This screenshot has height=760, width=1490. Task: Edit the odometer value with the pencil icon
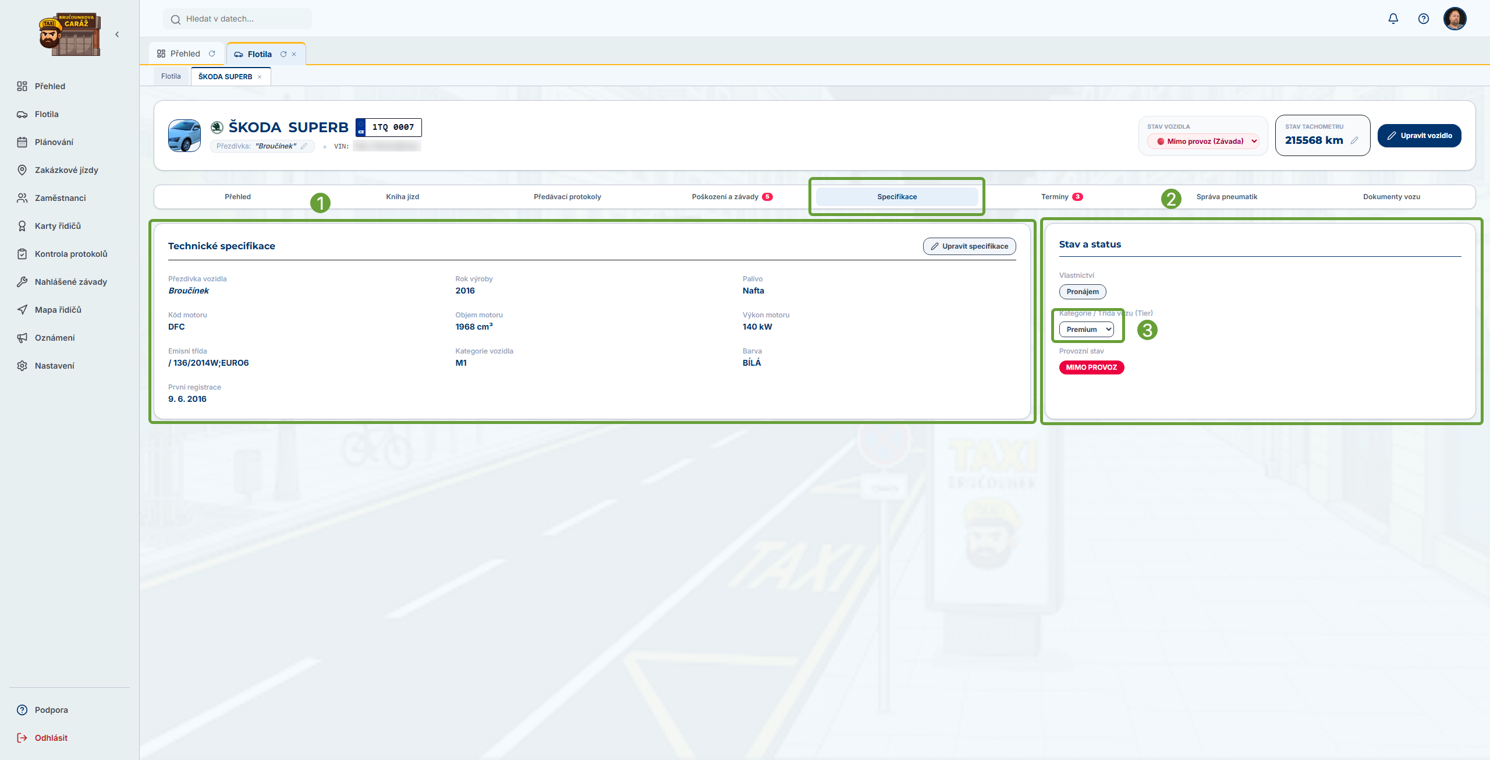click(x=1354, y=140)
